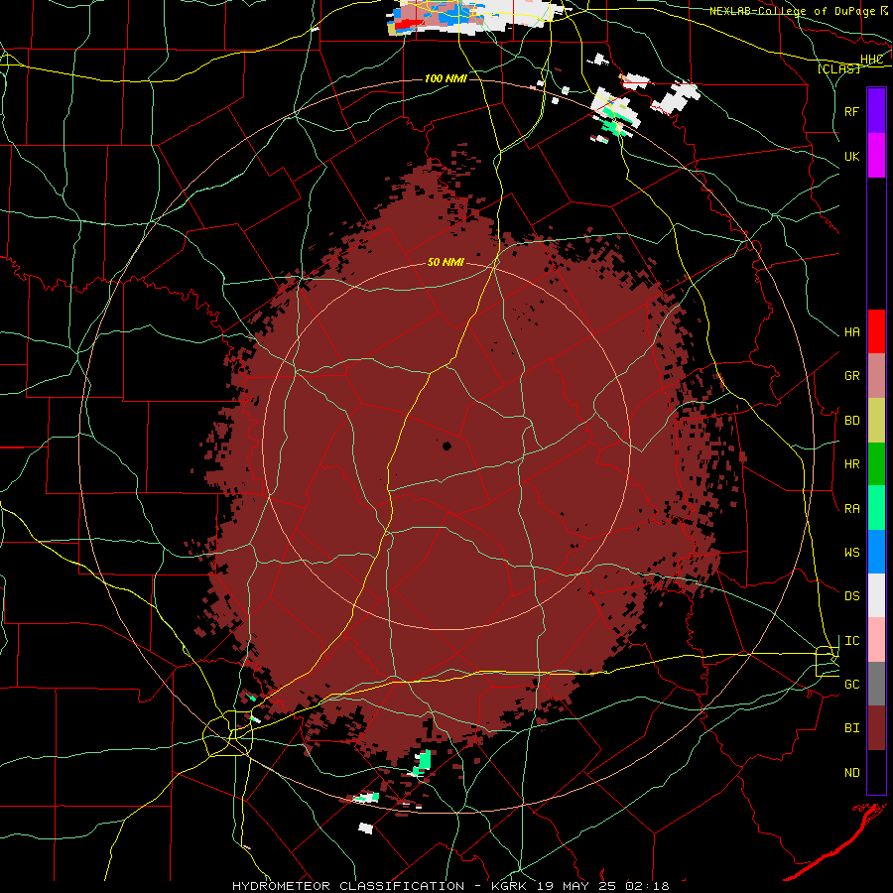
Task: Select the light pink IC legend swatch
Action: pos(876,640)
